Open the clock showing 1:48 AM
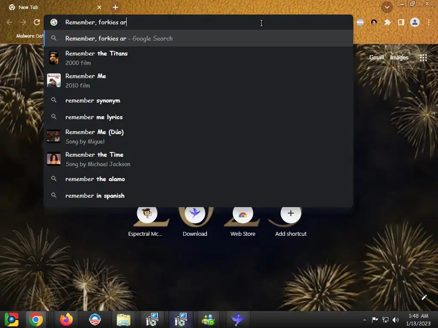Image resolution: width=438 pixels, height=328 pixels. (x=418, y=319)
